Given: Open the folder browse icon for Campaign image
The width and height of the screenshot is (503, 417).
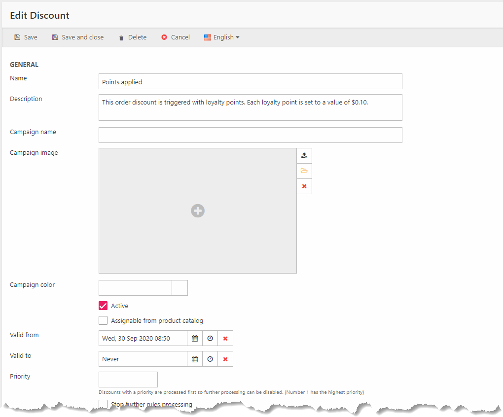Looking at the screenshot, I should (x=304, y=171).
